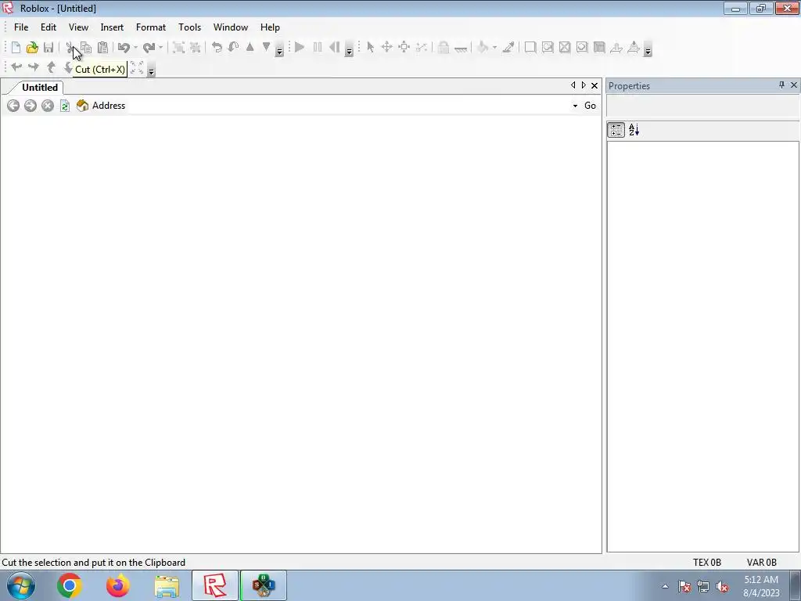Open the Edit menu
Image resolution: width=801 pixels, height=601 pixels.
click(x=48, y=27)
